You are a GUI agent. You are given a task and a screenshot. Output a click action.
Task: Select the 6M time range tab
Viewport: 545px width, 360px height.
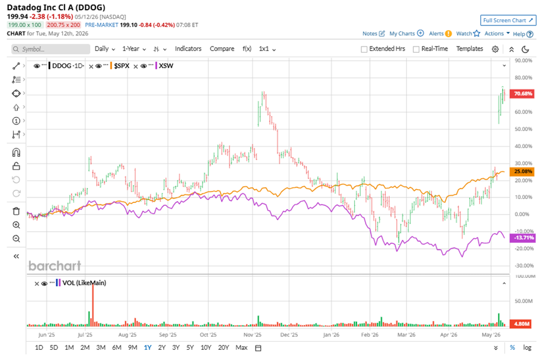coord(117,347)
